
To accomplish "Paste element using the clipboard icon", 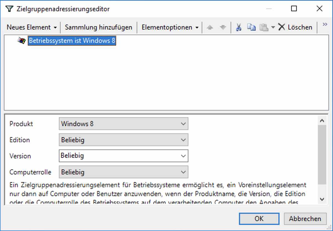I will click(x=264, y=27).
